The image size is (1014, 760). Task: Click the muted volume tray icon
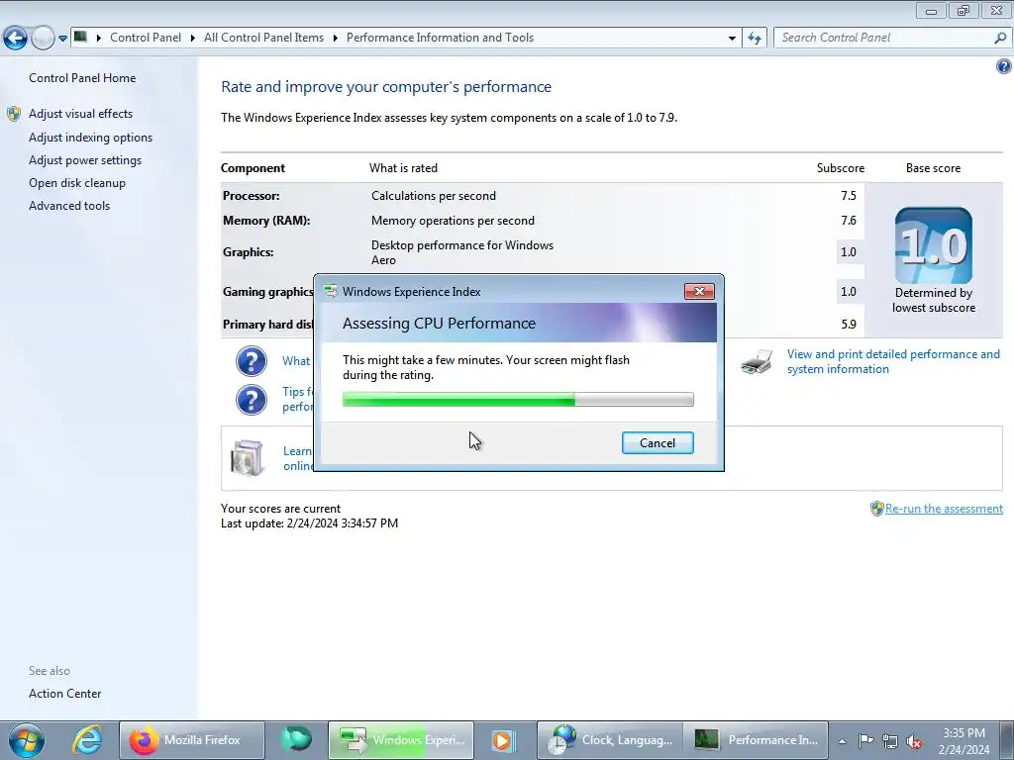(x=914, y=742)
